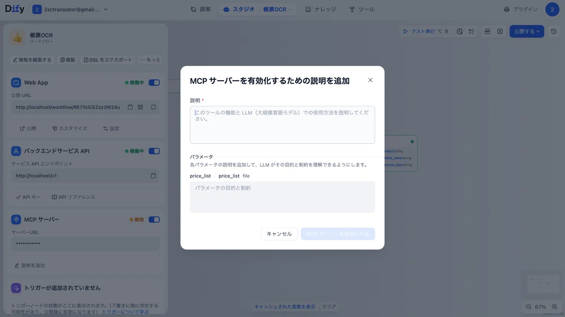Copy the Web App public URL
Image resolution: width=565 pixels, height=317 pixels.
tap(130, 107)
